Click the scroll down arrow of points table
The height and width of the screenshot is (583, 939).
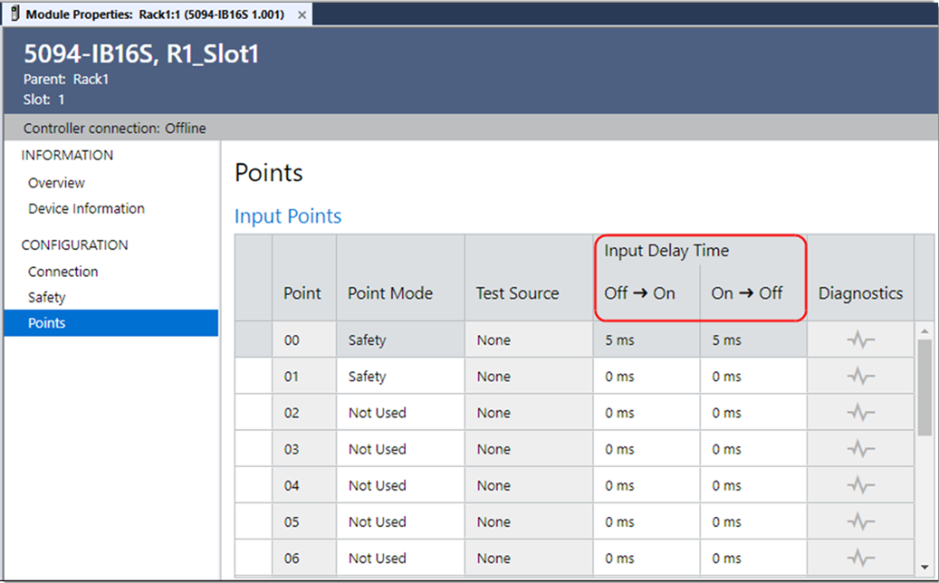pyautogui.click(x=925, y=567)
